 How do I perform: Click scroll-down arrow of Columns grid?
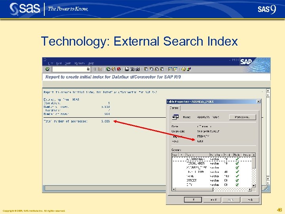[254, 185]
